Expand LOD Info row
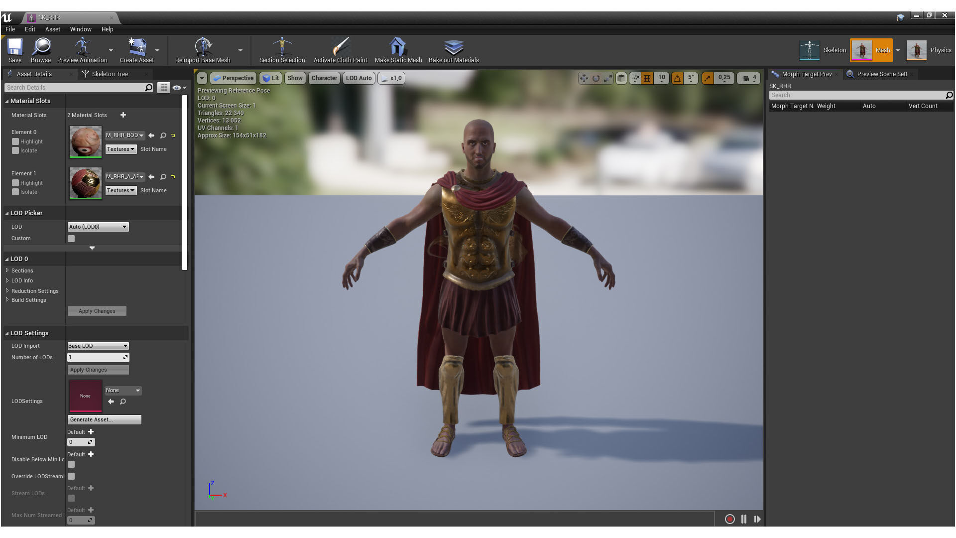 coord(7,280)
